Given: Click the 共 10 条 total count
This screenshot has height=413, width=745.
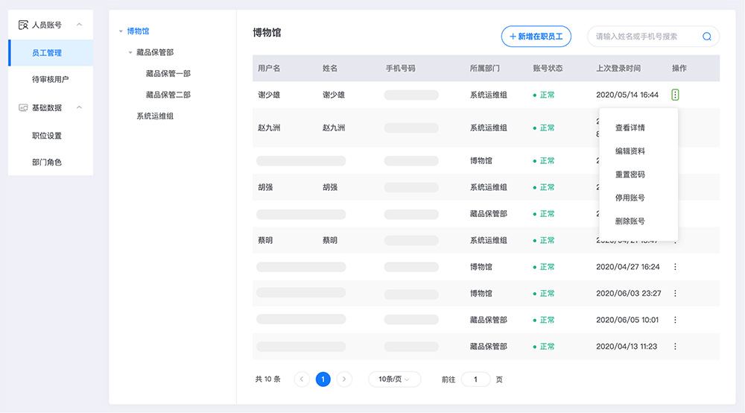Looking at the screenshot, I should [268, 379].
